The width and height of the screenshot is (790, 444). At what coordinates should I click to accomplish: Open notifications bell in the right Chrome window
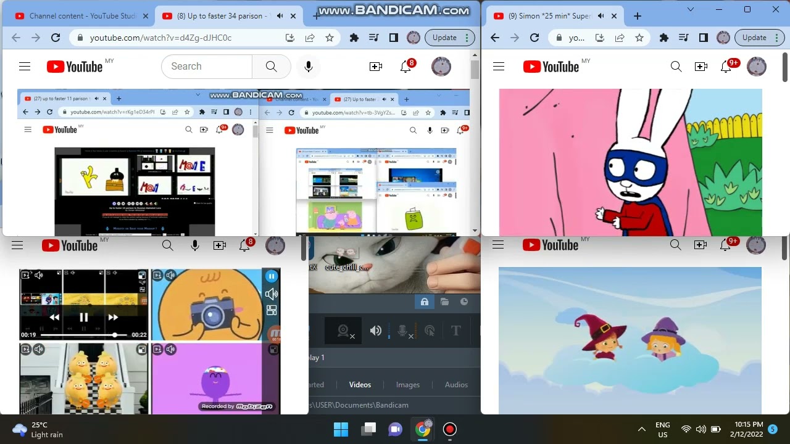pyautogui.click(x=726, y=67)
